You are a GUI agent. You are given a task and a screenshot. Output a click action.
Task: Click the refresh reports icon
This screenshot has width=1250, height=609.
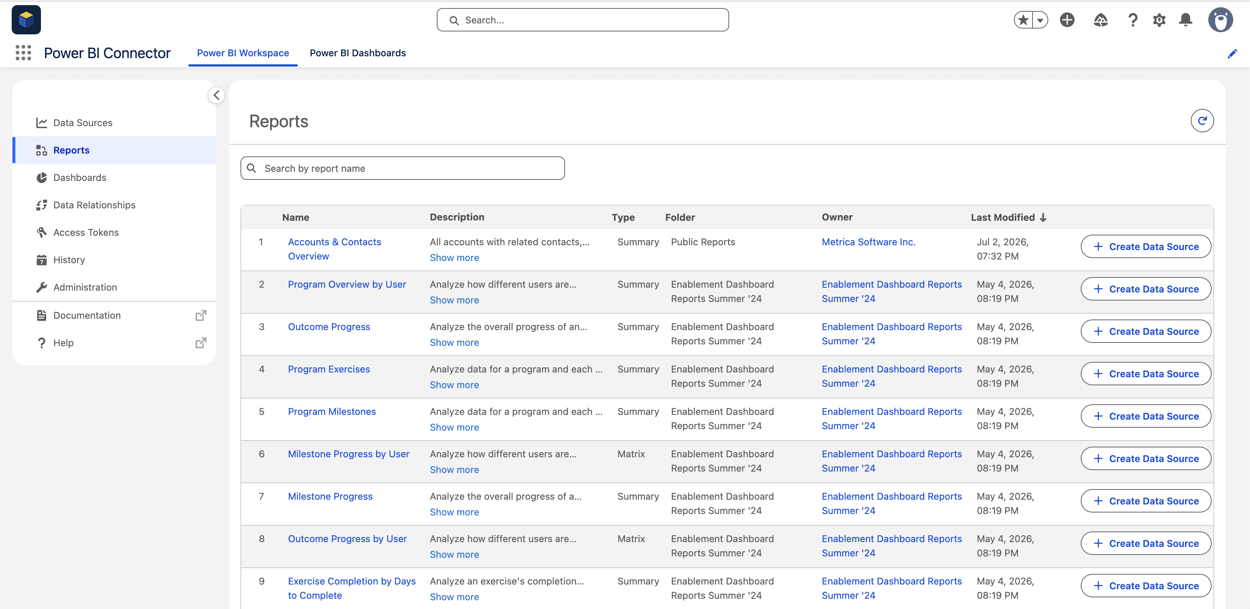coord(1202,121)
